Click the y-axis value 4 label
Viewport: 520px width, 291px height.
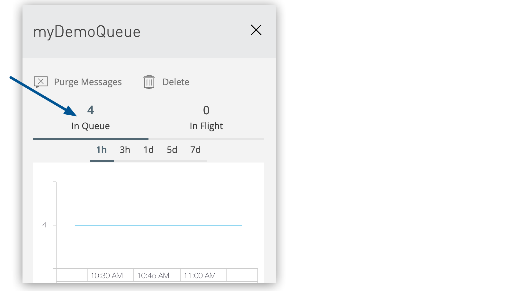tap(44, 225)
